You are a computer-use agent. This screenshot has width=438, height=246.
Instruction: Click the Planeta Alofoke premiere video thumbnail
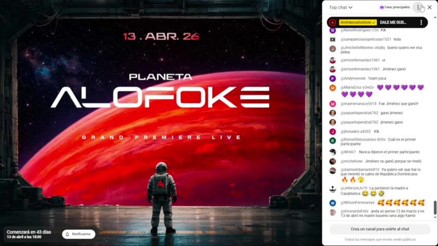[160, 123]
